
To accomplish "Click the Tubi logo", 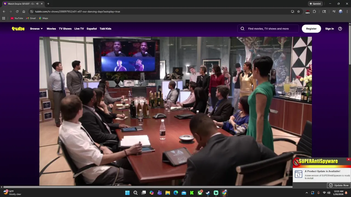I will [x=18, y=29].
